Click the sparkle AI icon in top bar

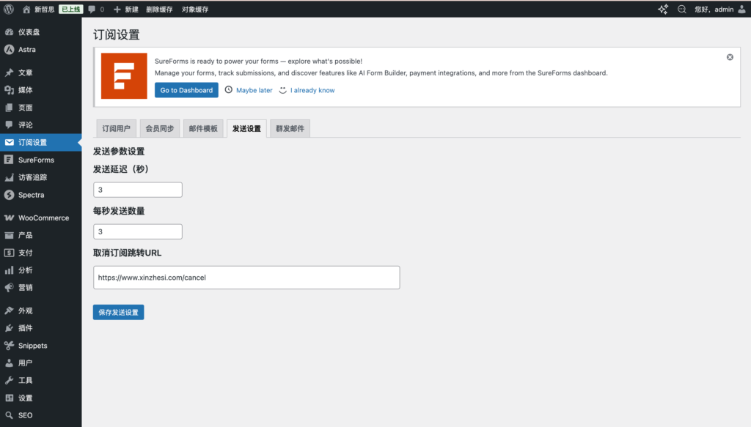(x=663, y=10)
